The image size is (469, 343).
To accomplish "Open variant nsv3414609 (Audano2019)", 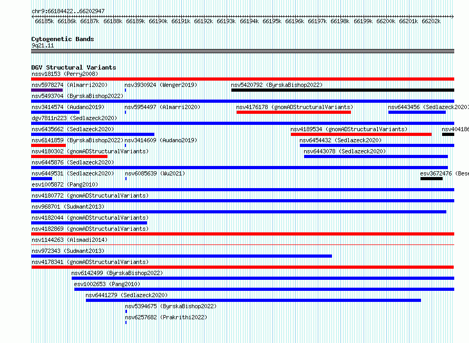I will tap(161, 140).
